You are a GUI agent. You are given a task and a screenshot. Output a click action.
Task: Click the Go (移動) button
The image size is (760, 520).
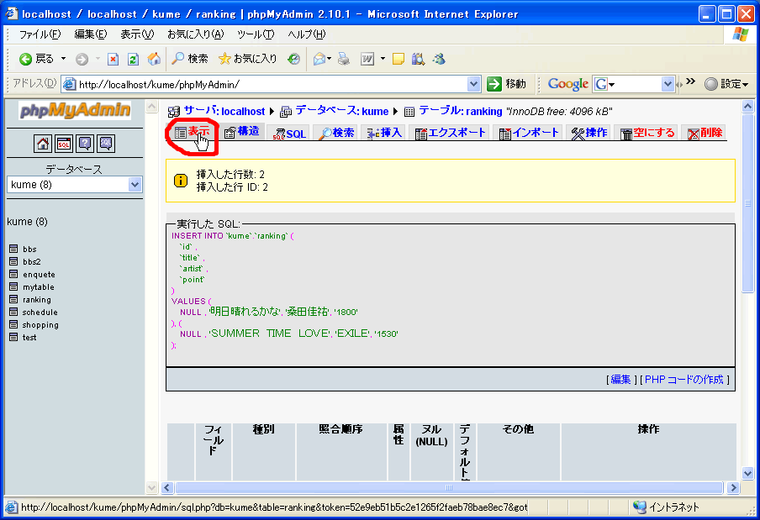tap(507, 84)
